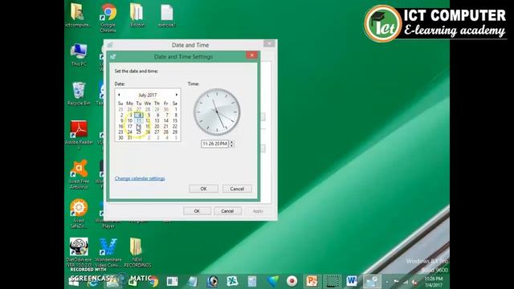The image size is (514, 289).
Task: Select July 28 in the calendar
Action: (x=166, y=132)
